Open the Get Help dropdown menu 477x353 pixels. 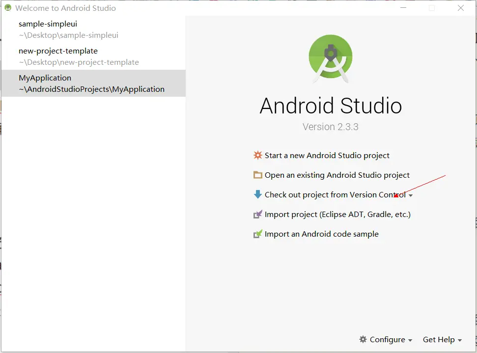click(x=442, y=340)
